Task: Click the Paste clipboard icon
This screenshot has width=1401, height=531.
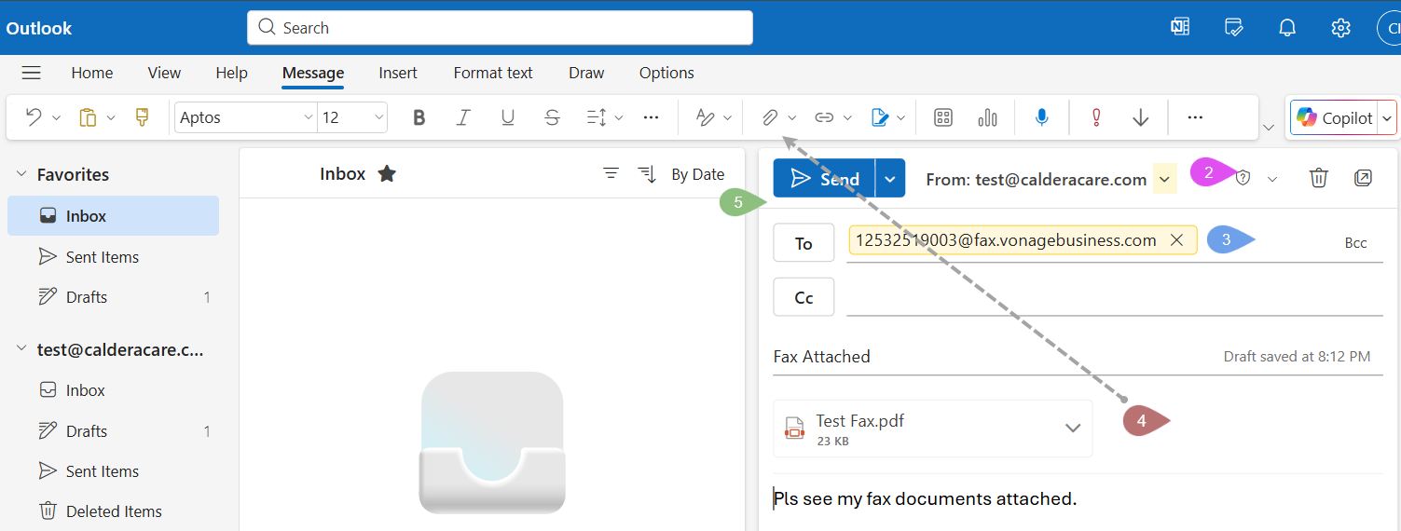Action: coord(88,117)
